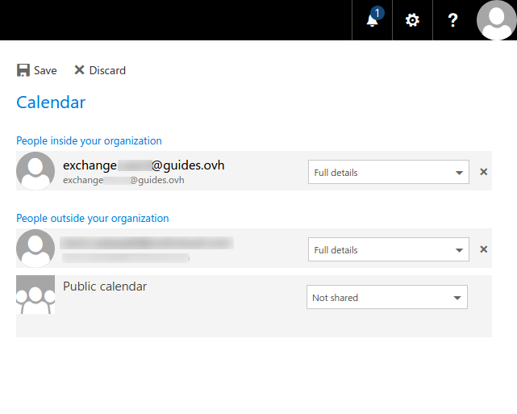Open the settings gear menu

click(x=412, y=20)
